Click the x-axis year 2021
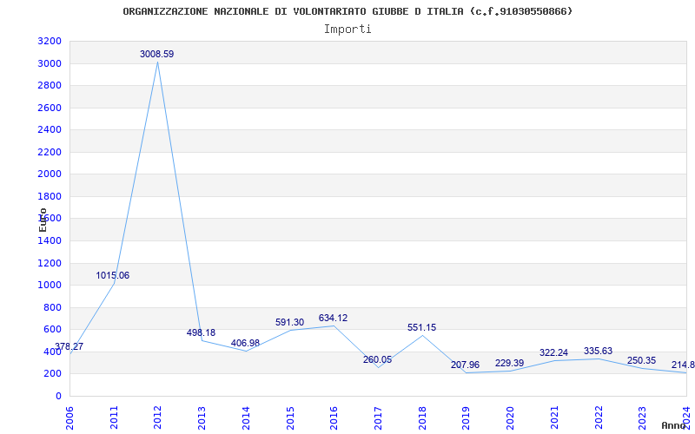This screenshot has width=695, height=434. (554, 418)
